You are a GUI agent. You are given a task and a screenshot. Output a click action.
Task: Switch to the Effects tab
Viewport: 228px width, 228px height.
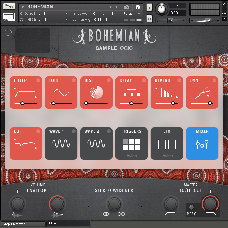point(68,223)
